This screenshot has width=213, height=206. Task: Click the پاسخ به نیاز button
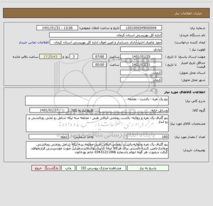pyautogui.click(x=148, y=168)
